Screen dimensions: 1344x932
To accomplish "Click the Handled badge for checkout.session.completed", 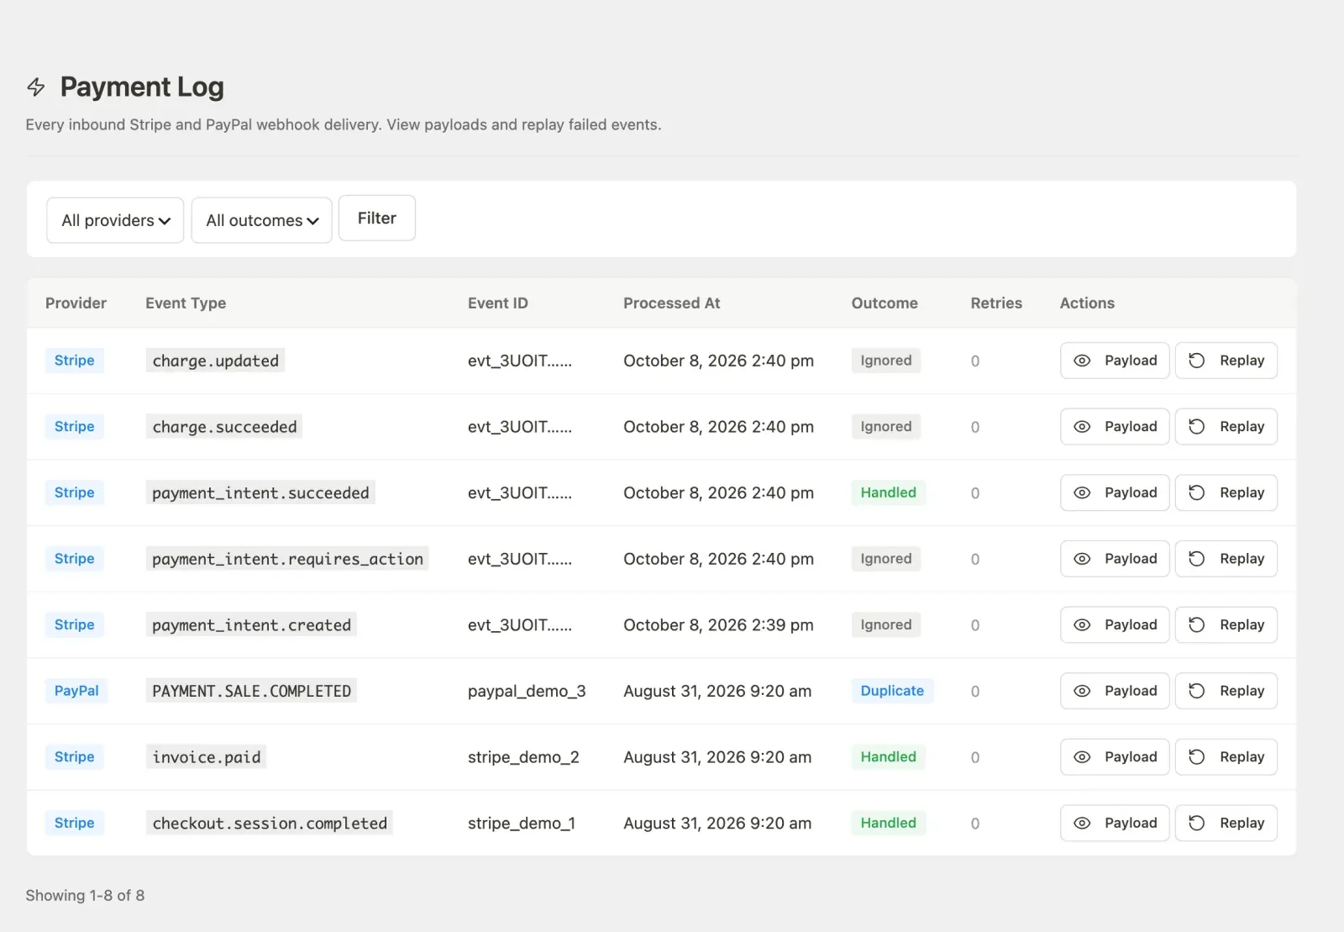I will pos(888,824).
